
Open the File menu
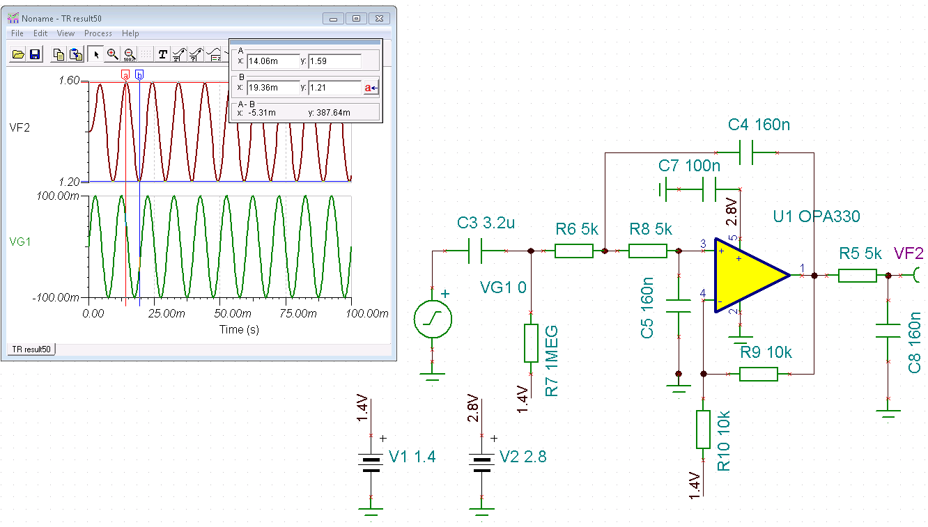[17, 33]
